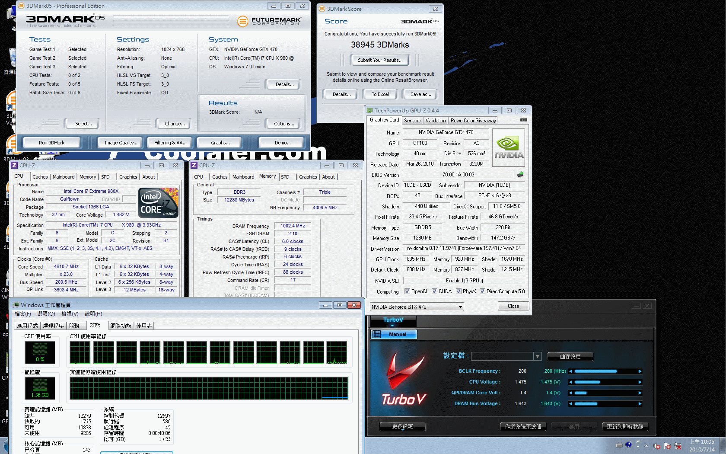Open Mainboard tab in left CPU-Z window
This screenshot has height=454, width=726.
coord(64,177)
